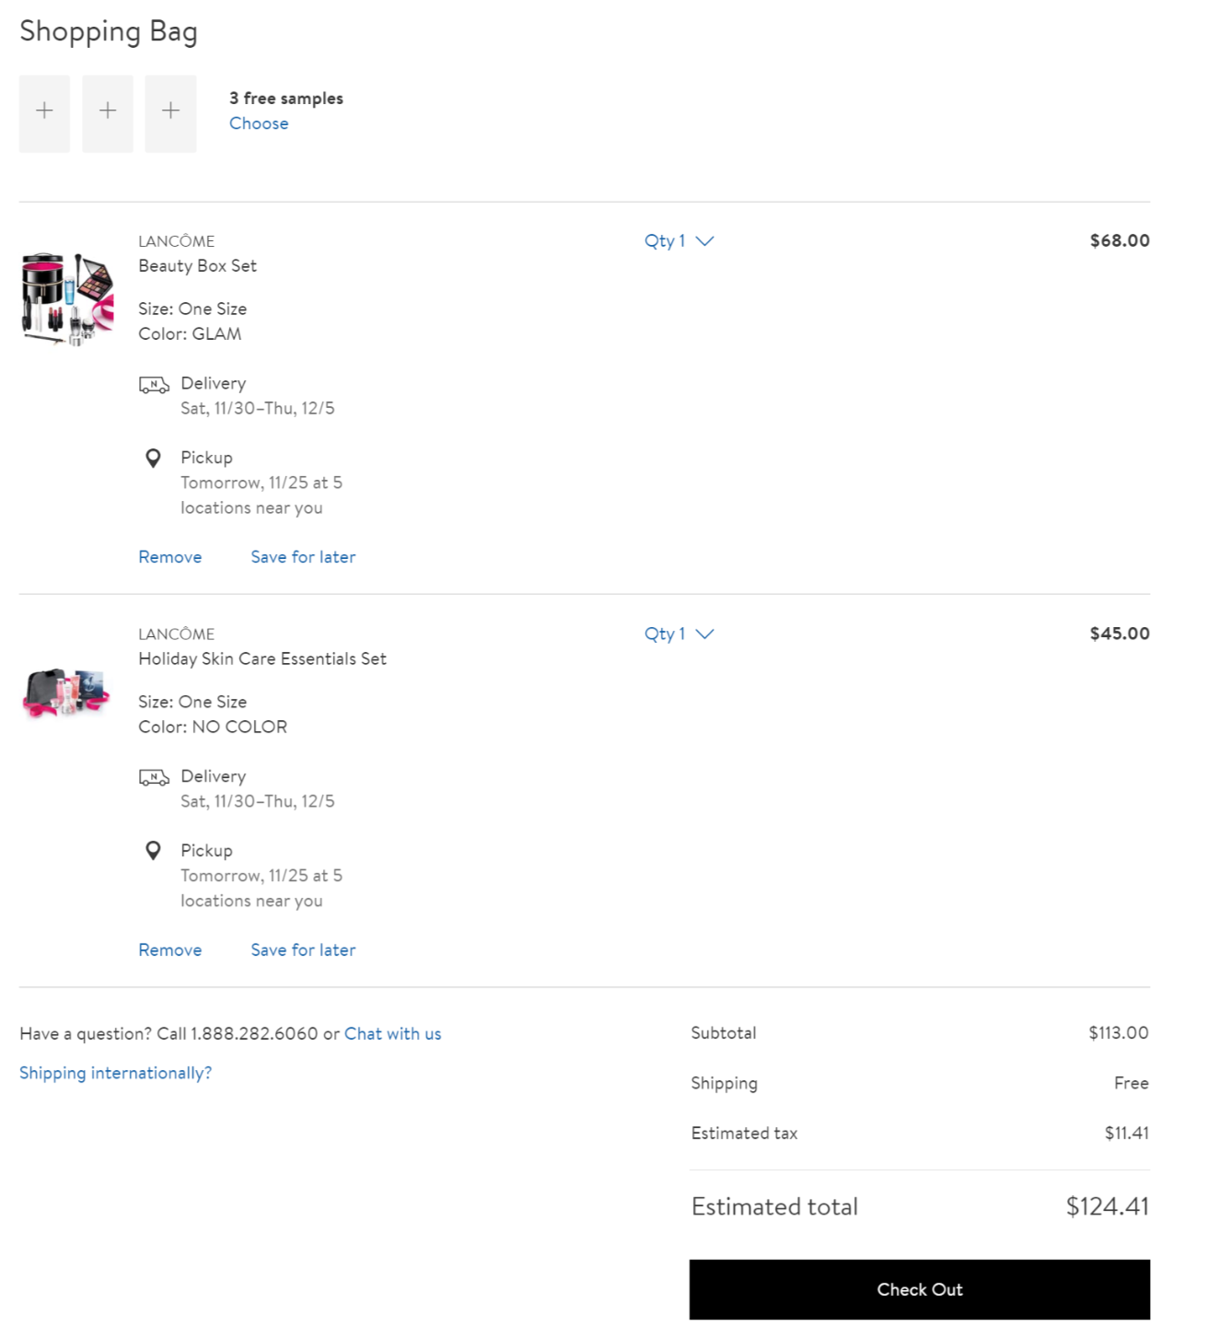Save Holiday Skin Care Essentials Set for later
Viewport: 1208px width, 1326px height.
click(x=303, y=950)
